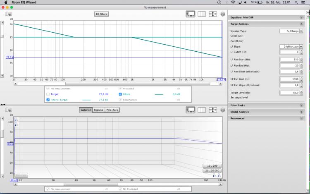310x194 pixels.
Task: Enable the Target trace checkbox
Action: point(48,94)
